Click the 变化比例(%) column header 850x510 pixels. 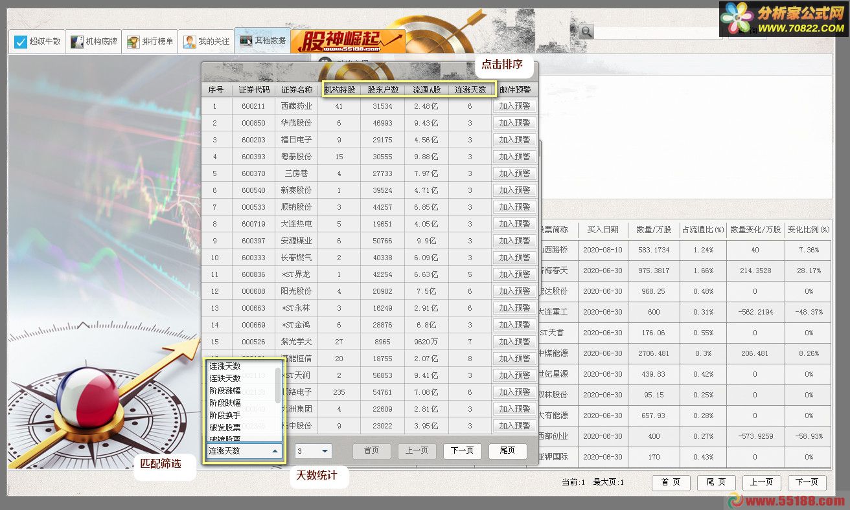click(x=809, y=230)
